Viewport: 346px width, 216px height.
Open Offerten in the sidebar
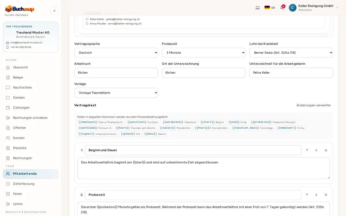tap(31, 128)
